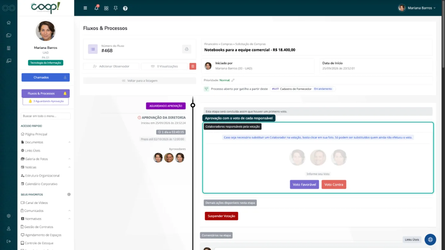Click the pin icon in top bar
Viewport: 445px width, 250px height.
pyautogui.click(x=116, y=8)
